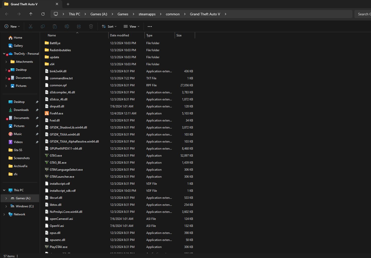Close the Grand Theft Auto V tab

point(57,4)
